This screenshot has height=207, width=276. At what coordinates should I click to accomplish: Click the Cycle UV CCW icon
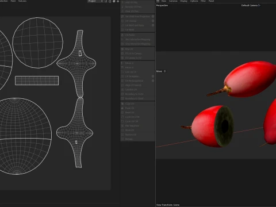coord(122,117)
